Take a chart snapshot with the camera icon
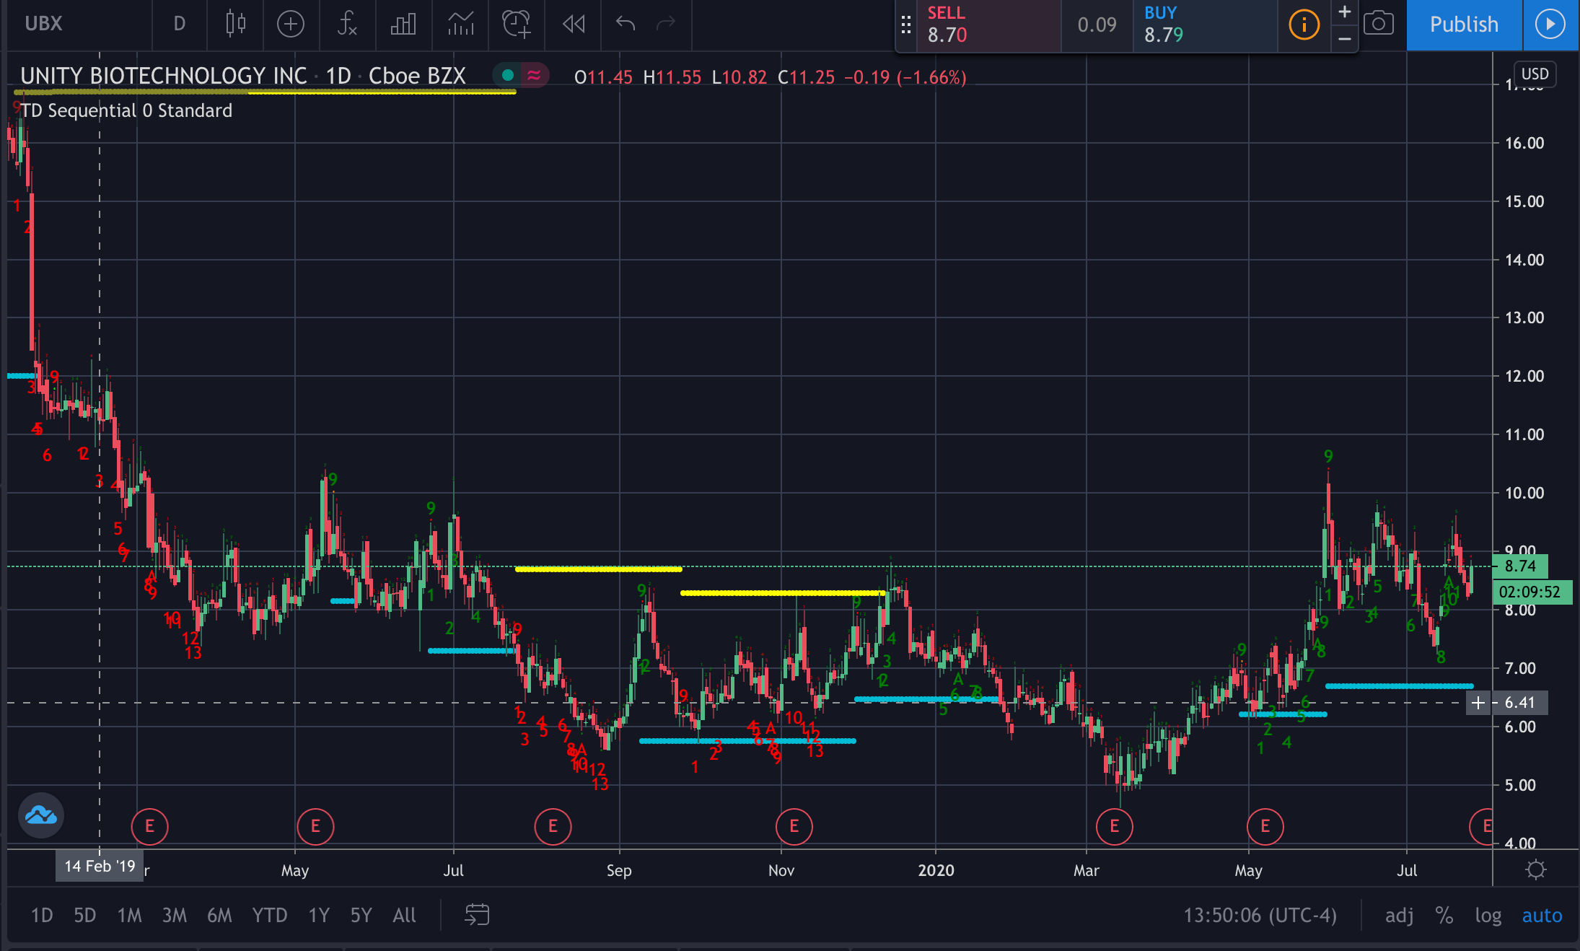 pyautogui.click(x=1378, y=24)
